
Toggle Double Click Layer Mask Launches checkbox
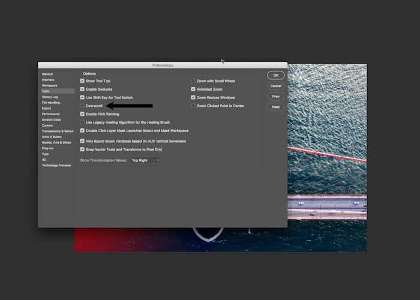click(82, 131)
